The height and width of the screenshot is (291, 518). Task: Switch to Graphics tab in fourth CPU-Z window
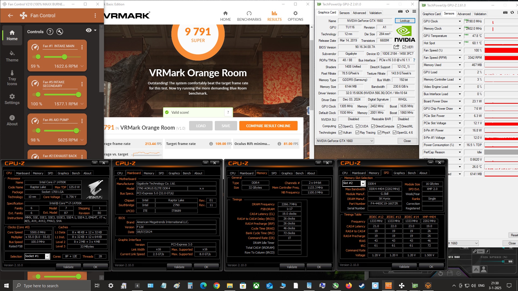pyautogui.click(x=399, y=173)
